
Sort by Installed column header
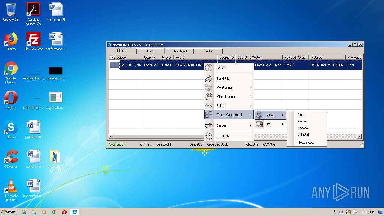pos(327,58)
